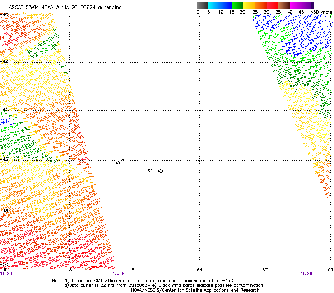Select the "-42" latitude axis label
Viewport: 334px width, 293px height.
point(4,61)
